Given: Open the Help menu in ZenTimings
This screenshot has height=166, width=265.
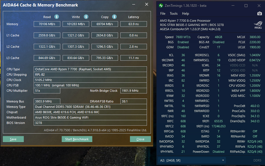Looking at the screenshot, I should click(185, 14).
